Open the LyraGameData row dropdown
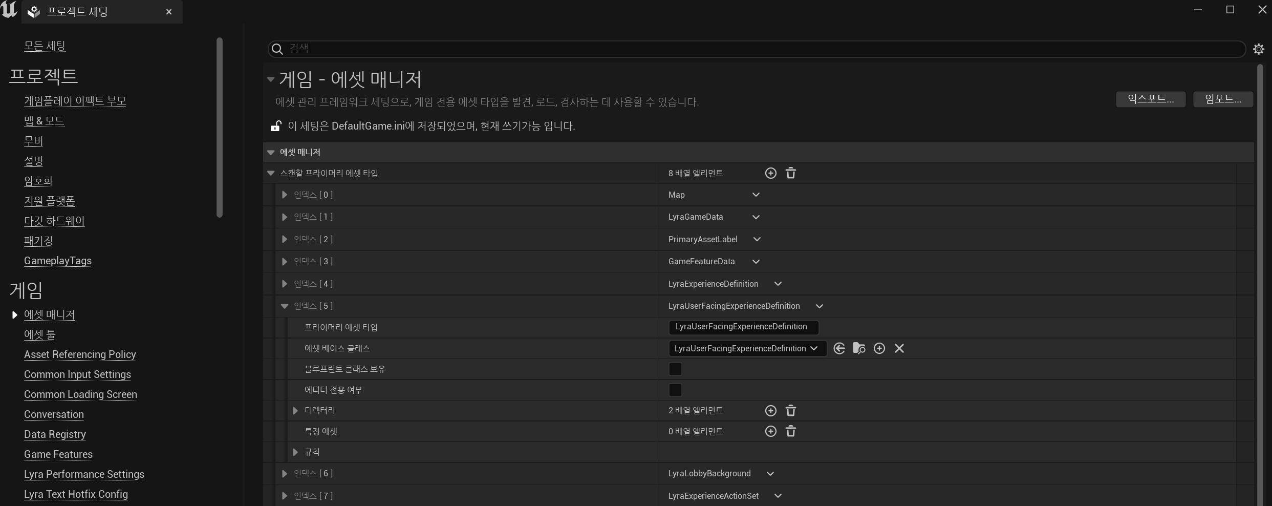1272x506 pixels. [756, 217]
